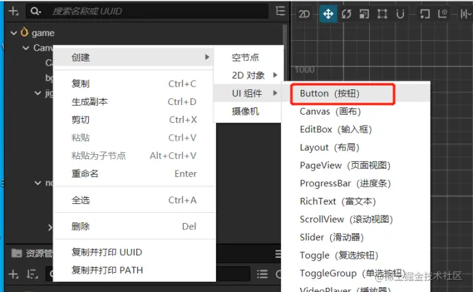Viewport: 473px width, 292px height.
Task: Create a Canvas (画布) component
Action: [x=355, y=112]
